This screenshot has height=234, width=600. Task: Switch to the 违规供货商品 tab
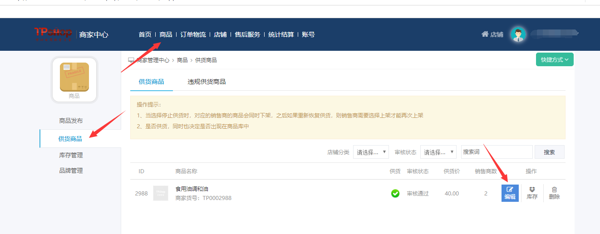tap(207, 82)
